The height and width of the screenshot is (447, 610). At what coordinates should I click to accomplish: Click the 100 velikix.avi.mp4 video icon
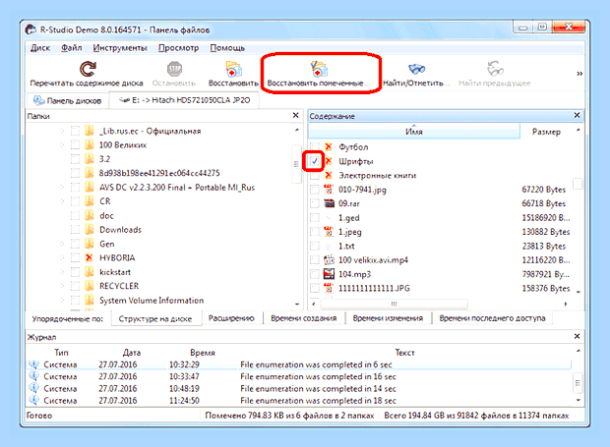[330, 259]
